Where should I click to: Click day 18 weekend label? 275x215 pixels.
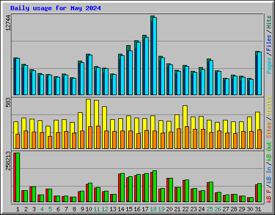[153, 209]
